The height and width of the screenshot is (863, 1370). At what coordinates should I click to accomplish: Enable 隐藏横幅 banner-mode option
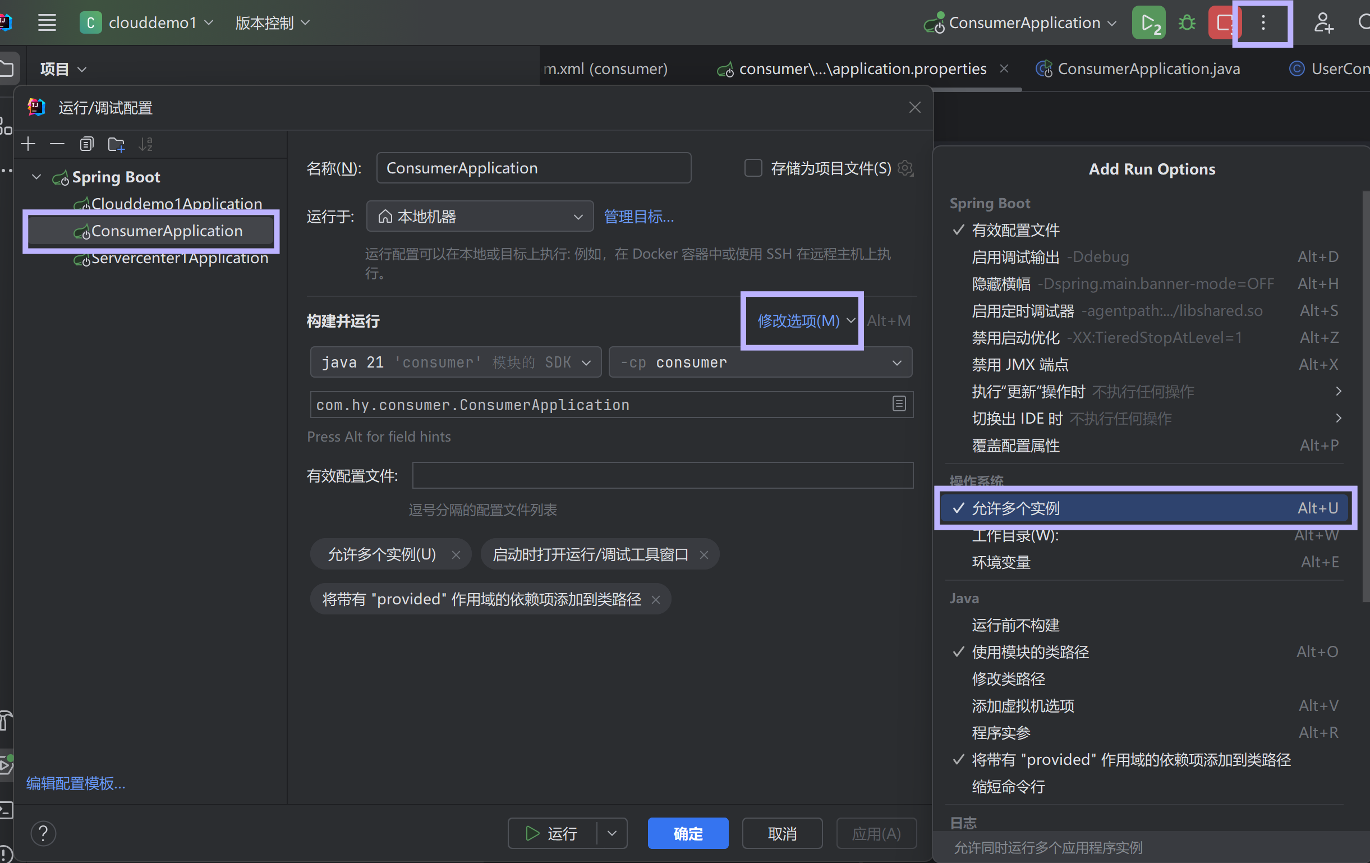point(1143,284)
